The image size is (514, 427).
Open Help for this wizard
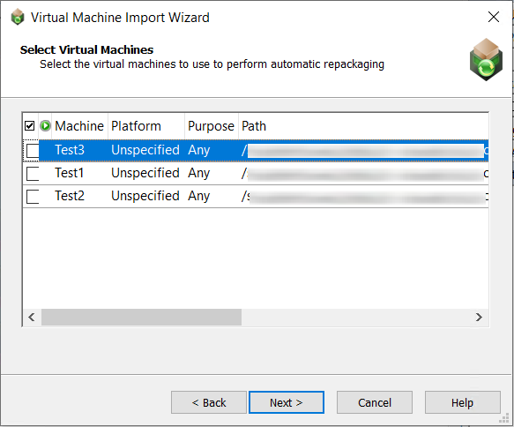point(463,402)
